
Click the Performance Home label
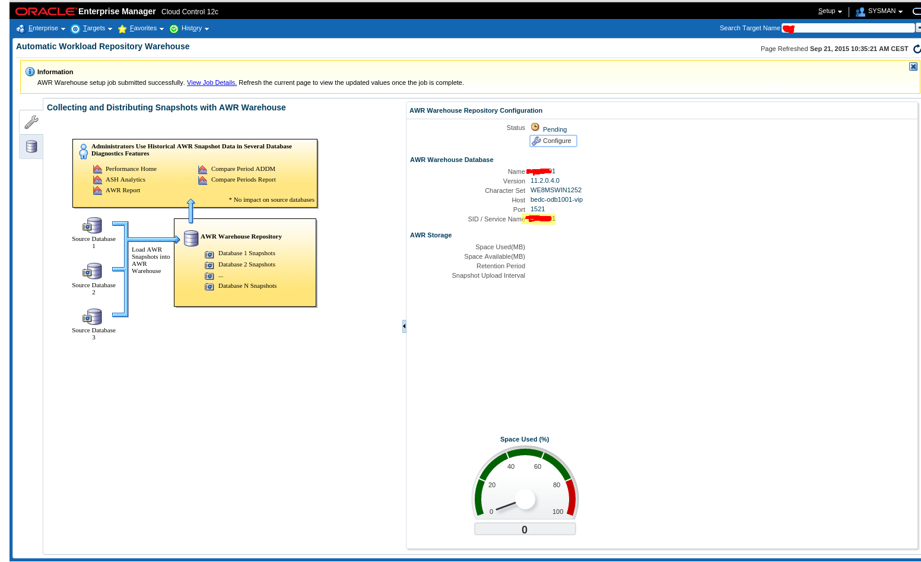(x=131, y=169)
